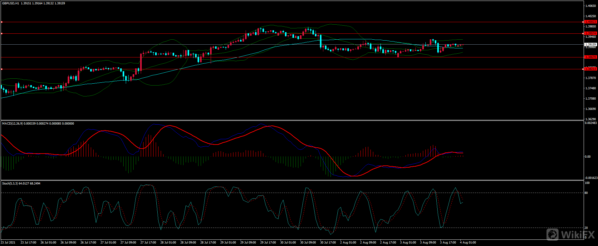Select the 28 Jul 01:00 time label

[168, 243]
